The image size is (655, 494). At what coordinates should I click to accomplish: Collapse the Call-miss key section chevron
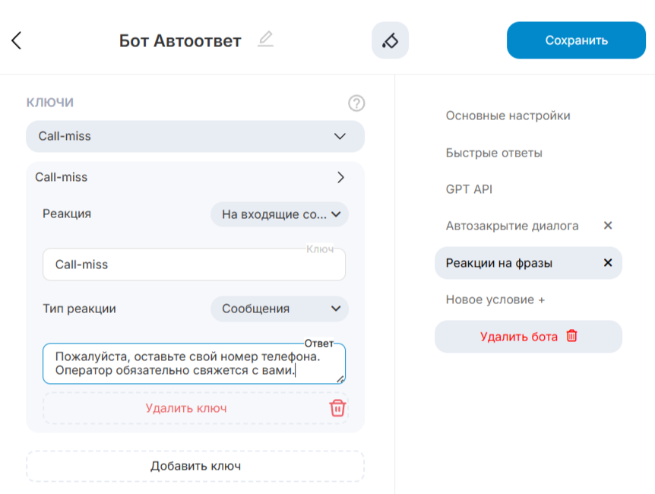340,177
